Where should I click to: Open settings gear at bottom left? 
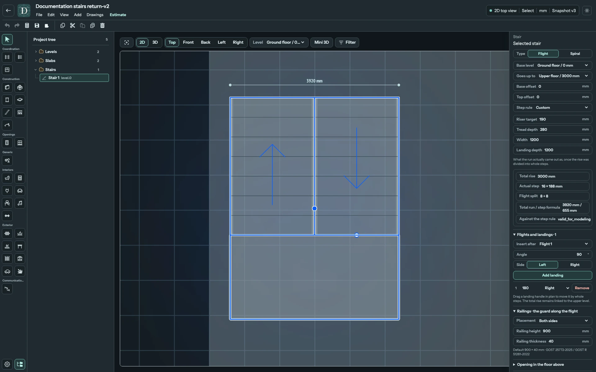(x=7, y=364)
